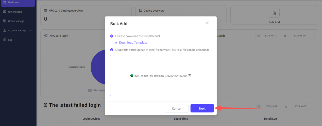The height and width of the screenshot is (126, 322).
Task: Expand the Log menu chevron
Action: (30, 40)
